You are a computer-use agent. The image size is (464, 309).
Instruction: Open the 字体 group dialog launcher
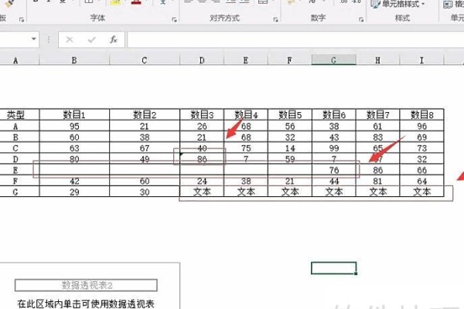coord(174,19)
